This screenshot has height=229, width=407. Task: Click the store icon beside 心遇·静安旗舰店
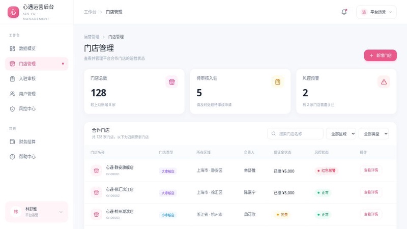(96, 170)
